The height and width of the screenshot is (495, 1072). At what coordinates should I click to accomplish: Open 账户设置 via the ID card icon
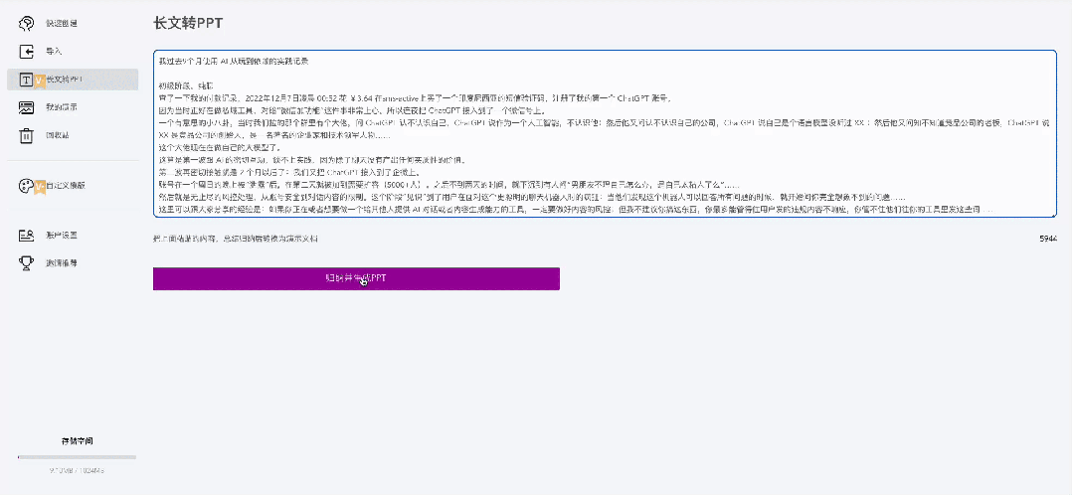pyautogui.click(x=26, y=236)
